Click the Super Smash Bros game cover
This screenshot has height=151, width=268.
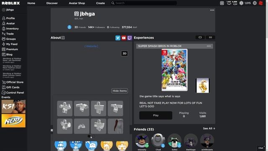pyautogui.click(x=174, y=70)
